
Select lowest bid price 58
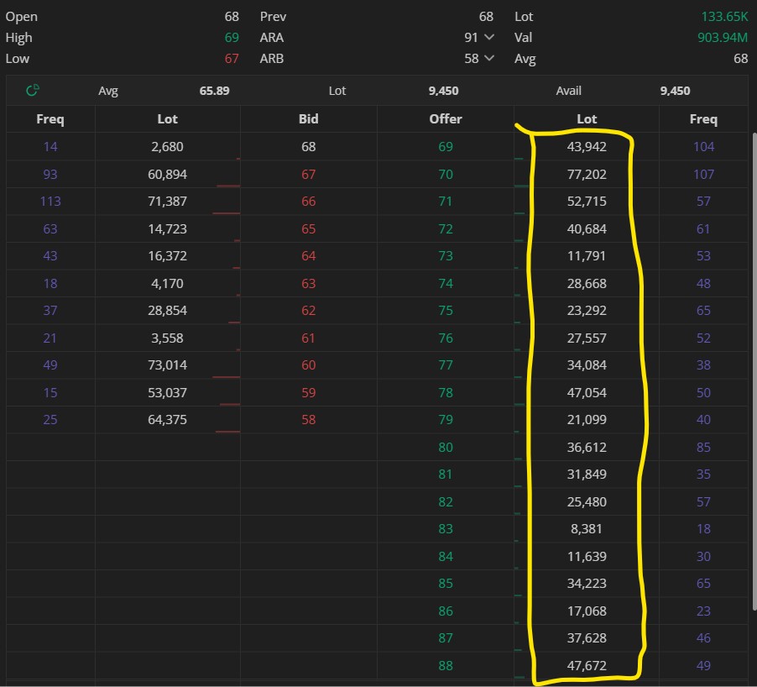(x=309, y=420)
